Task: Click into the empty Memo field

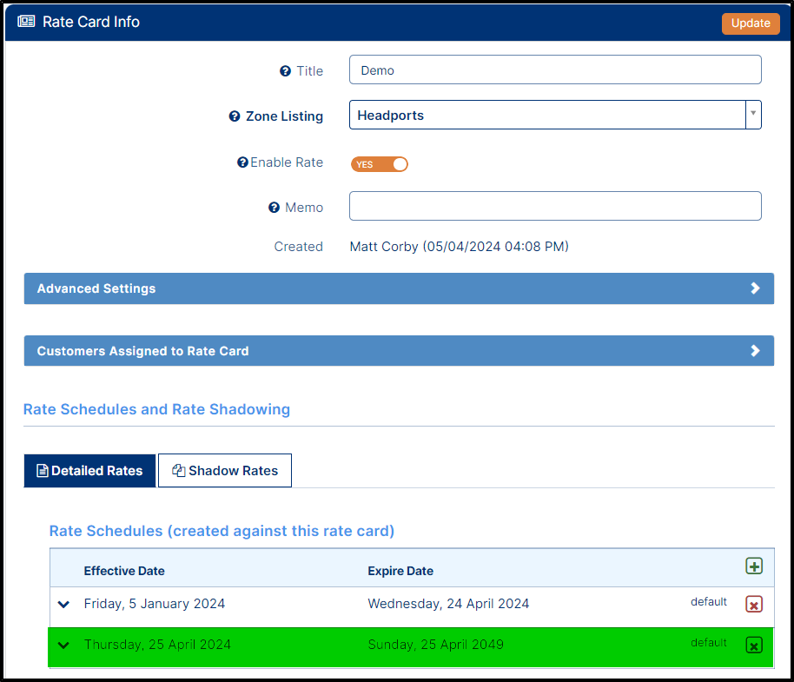Action: [554, 206]
